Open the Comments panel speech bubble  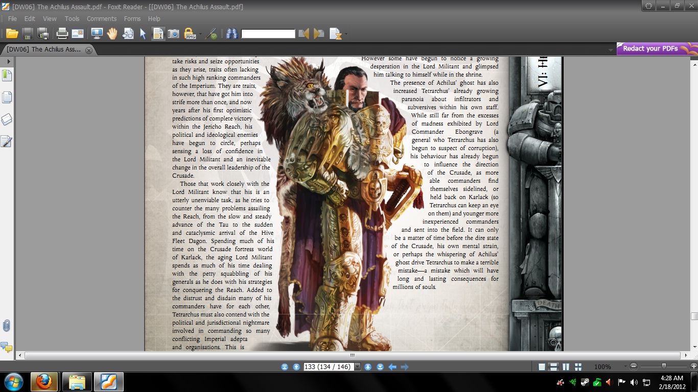pyautogui.click(x=7, y=348)
